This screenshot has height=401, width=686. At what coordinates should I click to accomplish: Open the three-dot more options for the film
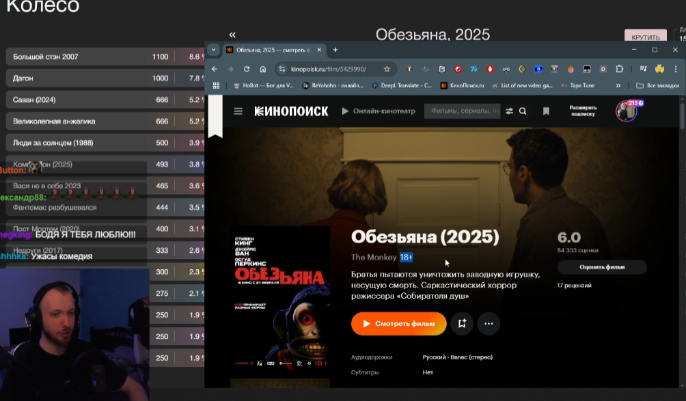(x=489, y=324)
